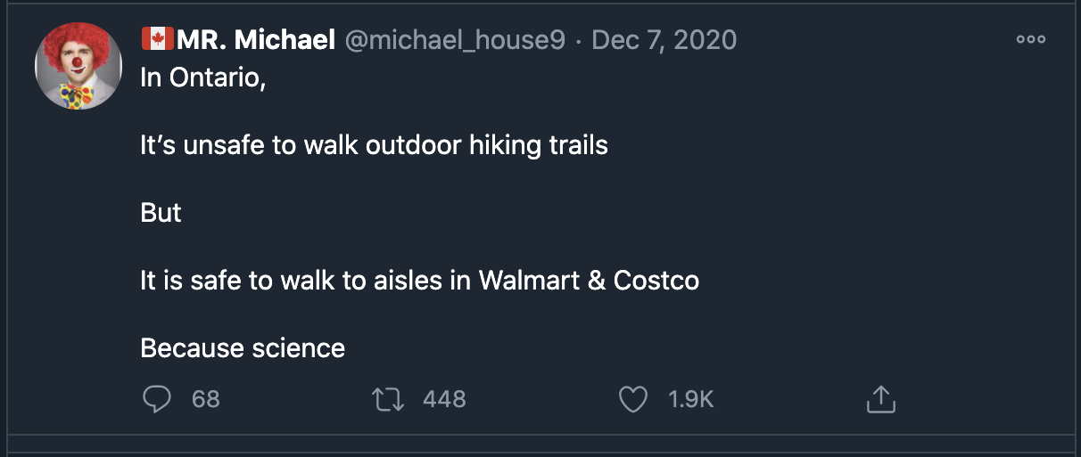
Task: Open the Dec 7, 2020 timestamp link
Action: point(664,40)
